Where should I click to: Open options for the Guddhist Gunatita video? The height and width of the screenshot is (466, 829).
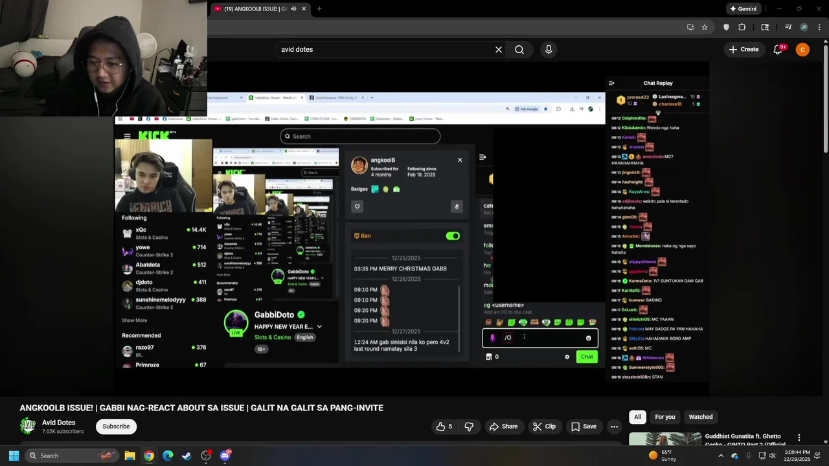coord(799,438)
